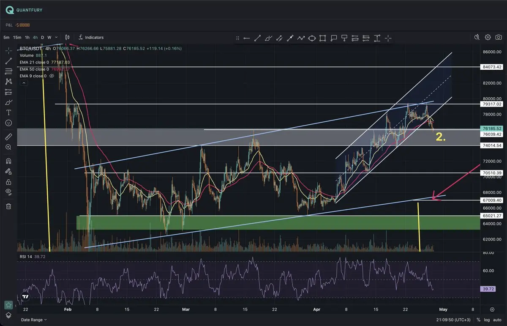Toggle stay in drawing mode pencil lock
This screenshot has width=507, height=326.
8,172
